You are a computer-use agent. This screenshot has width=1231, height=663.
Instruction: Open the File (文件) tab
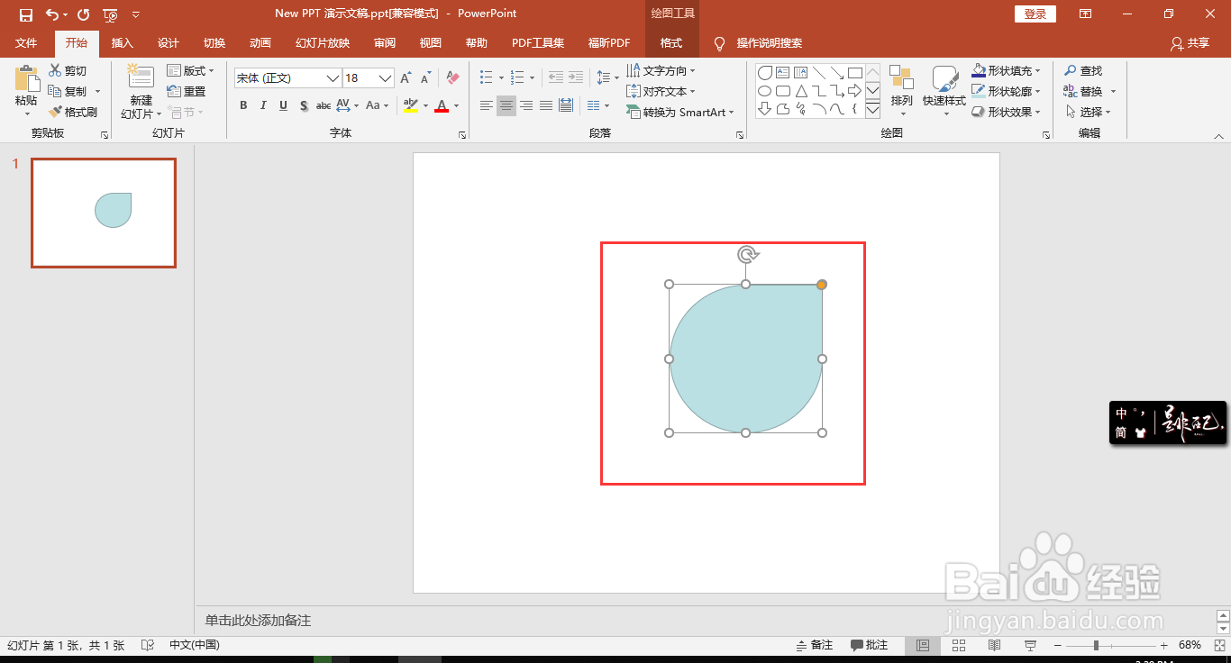pos(26,43)
